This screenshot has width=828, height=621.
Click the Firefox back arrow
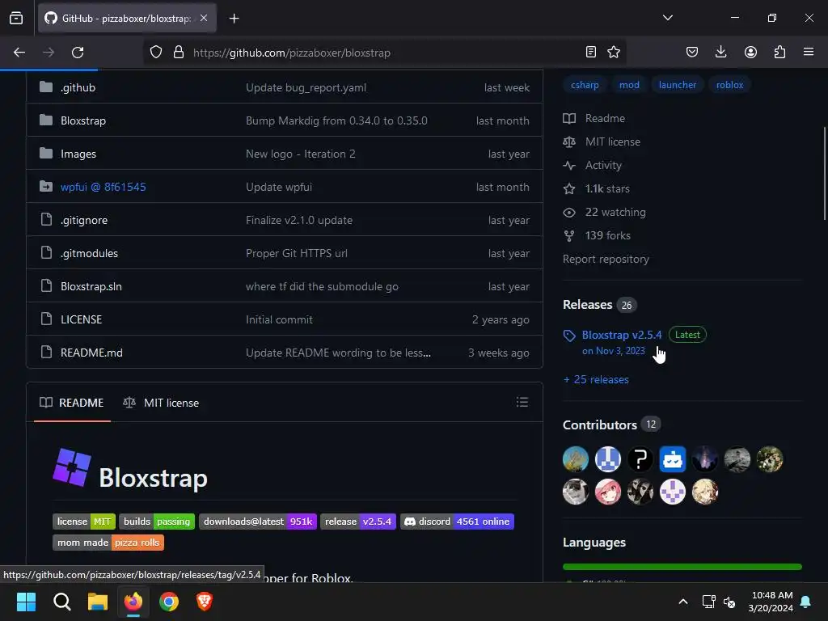[19, 53]
